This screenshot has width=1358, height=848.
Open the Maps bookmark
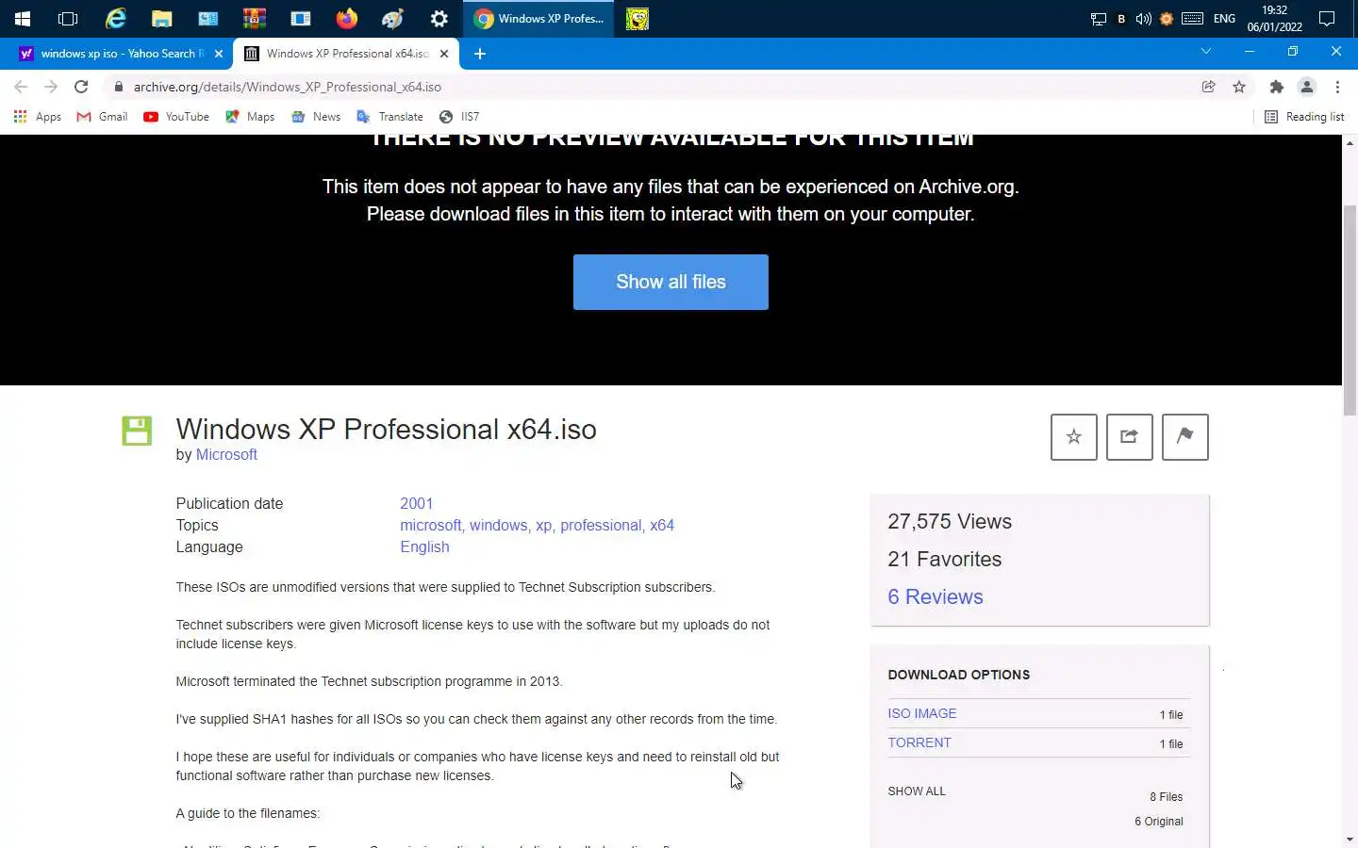tap(250, 117)
